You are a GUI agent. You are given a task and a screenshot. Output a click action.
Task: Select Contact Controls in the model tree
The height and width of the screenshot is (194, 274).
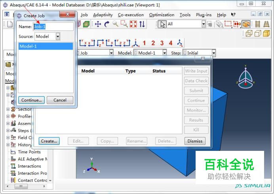click(32, 181)
